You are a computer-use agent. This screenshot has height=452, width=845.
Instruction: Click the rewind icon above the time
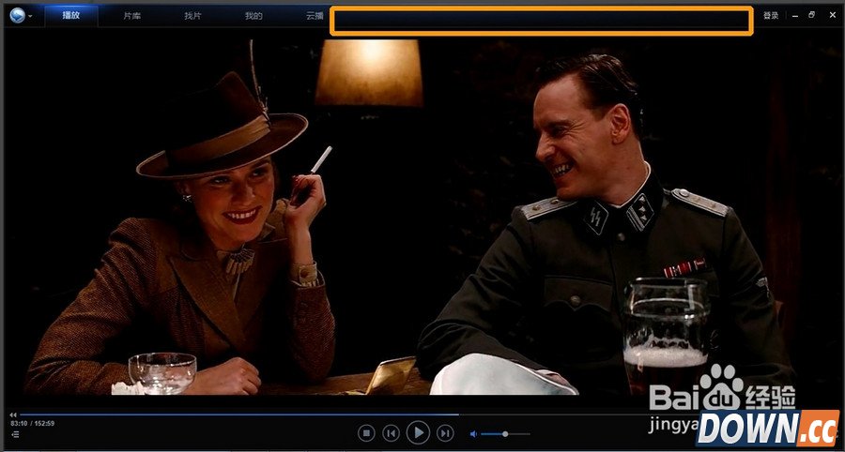[13, 414]
